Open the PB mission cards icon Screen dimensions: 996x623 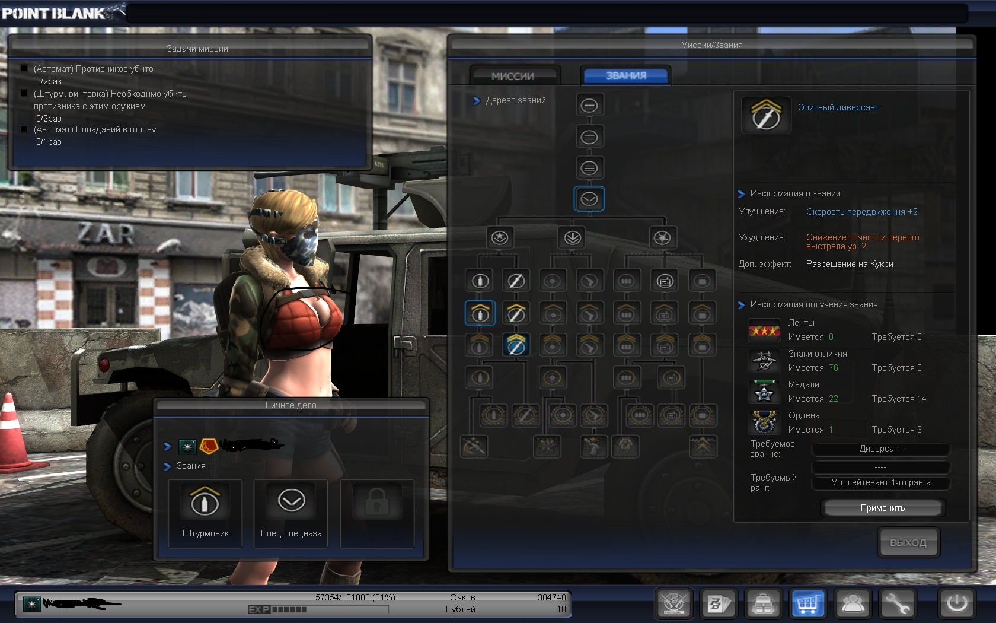719,604
